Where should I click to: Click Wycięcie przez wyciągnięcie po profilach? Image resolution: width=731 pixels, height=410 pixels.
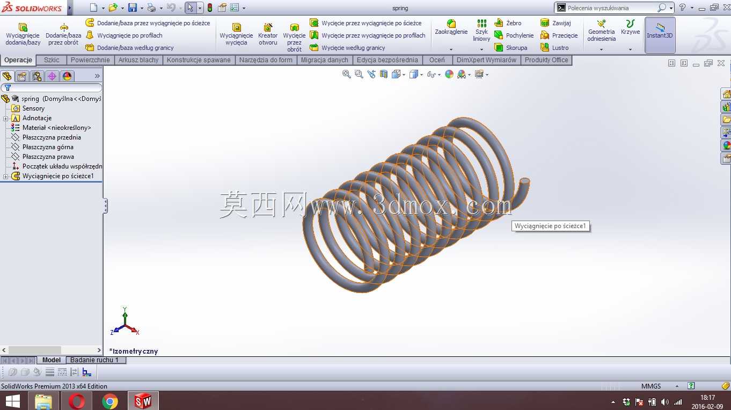click(368, 35)
